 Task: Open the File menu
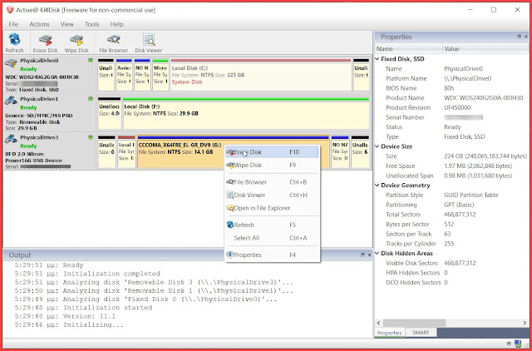tap(13, 24)
